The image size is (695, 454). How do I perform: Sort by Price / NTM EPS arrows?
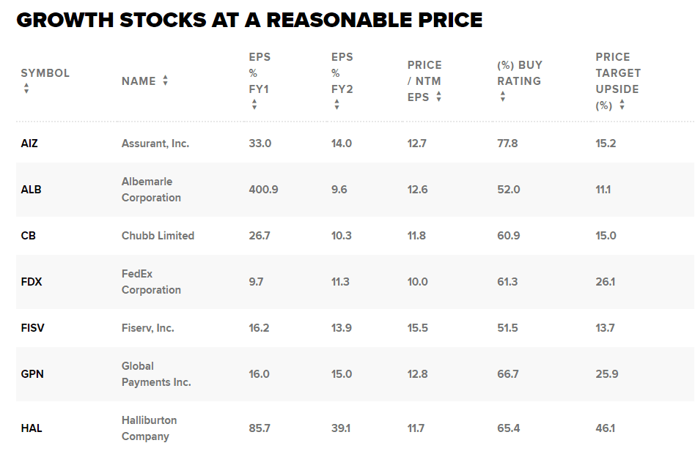438,97
